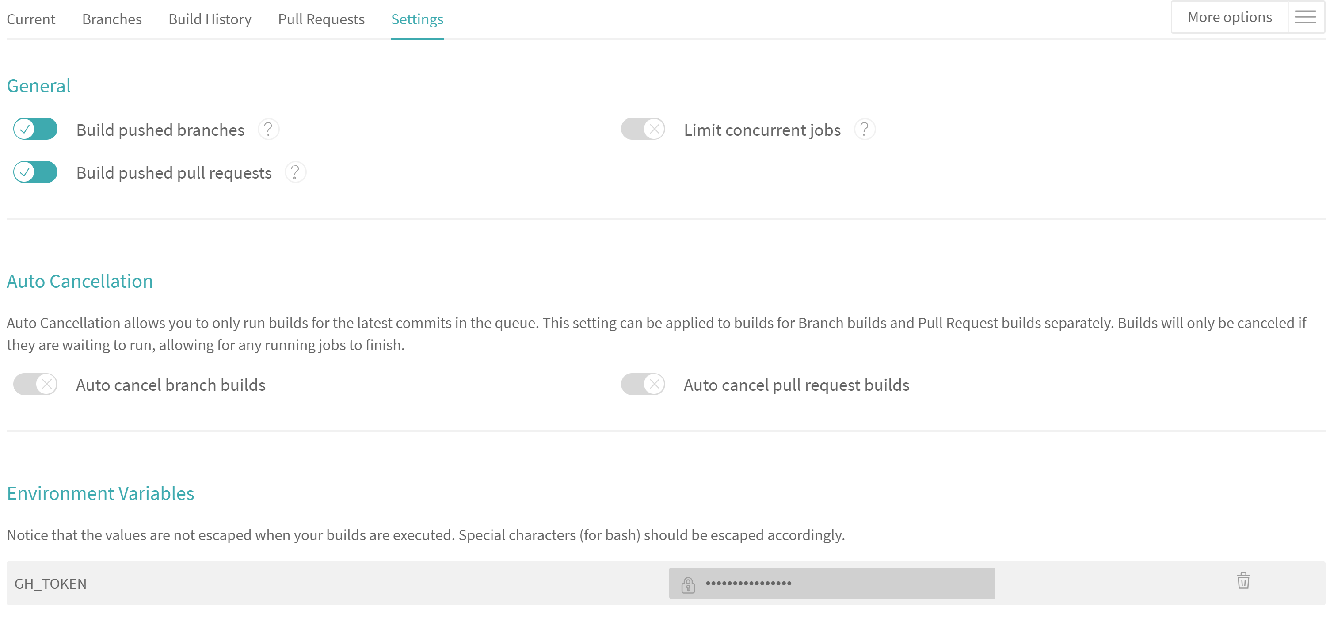This screenshot has width=1330, height=618.
Task: View the Pull Requests tab
Action: [x=321, y=19]
